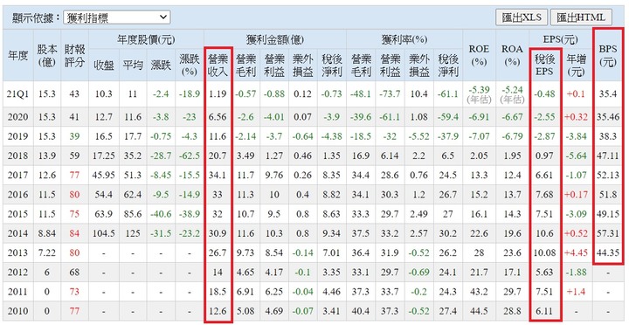The width and height of the screenshot is (629, 325).
Task: Click the 2017 revenue value 34.1
Action: pos(218,175)
